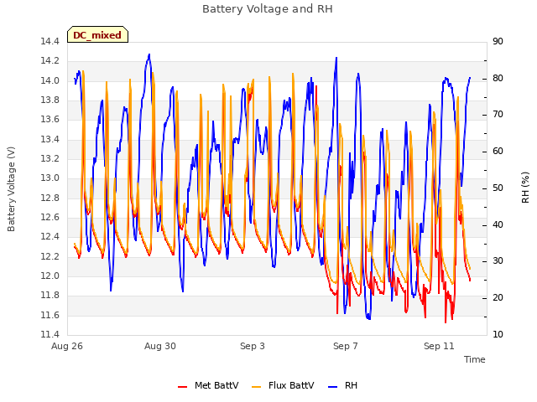Select the Aug 30 x-axis tick label

tap(160, 346)
